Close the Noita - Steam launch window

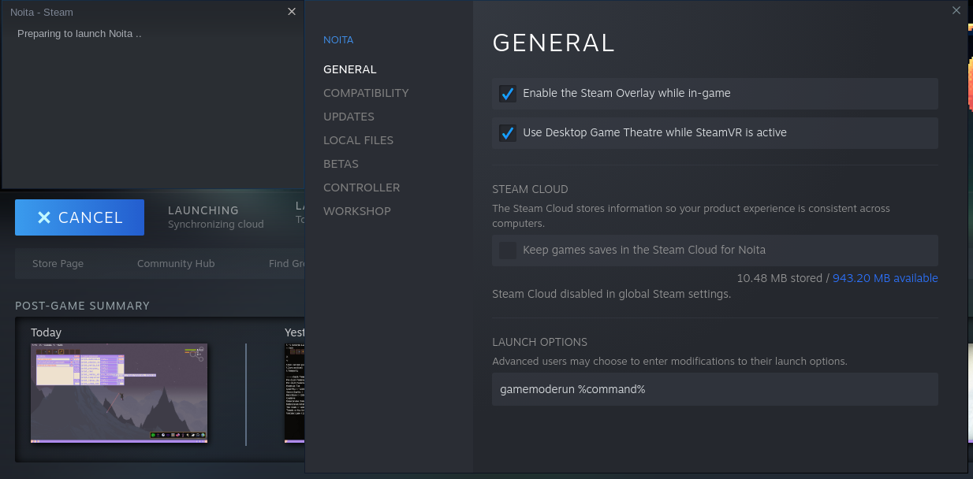(x=292, y=11)
